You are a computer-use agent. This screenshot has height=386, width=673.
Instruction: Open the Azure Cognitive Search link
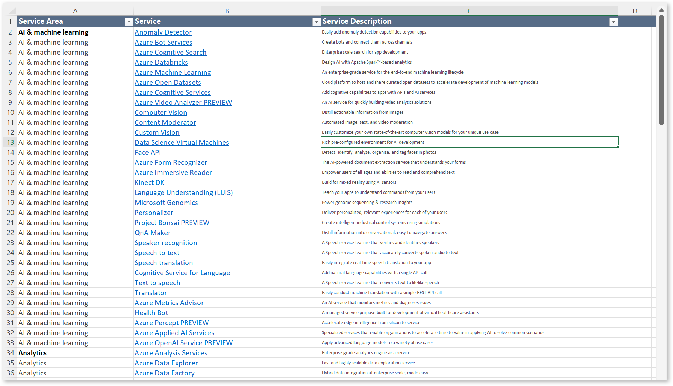point(170,52)
